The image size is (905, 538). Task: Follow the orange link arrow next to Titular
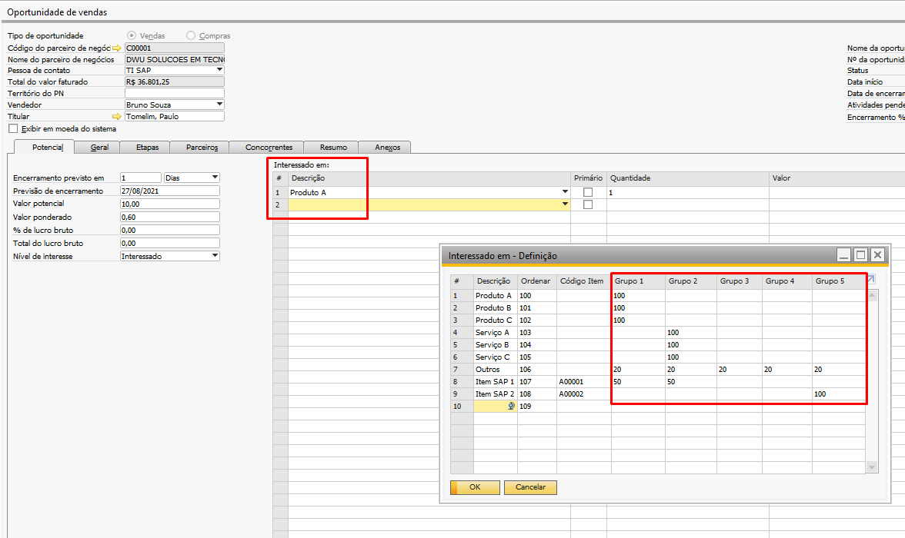pos(117,117)
